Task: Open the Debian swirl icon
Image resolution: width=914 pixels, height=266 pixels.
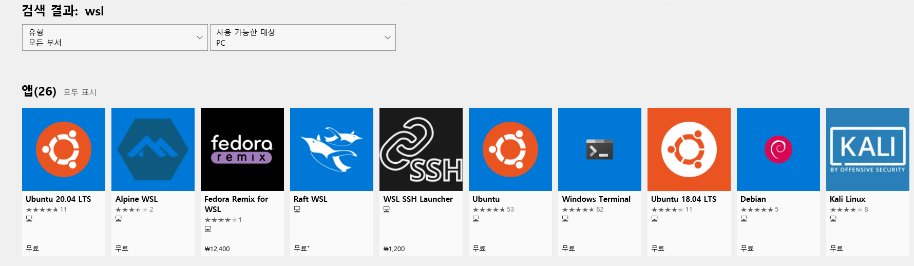Action: 778,149
